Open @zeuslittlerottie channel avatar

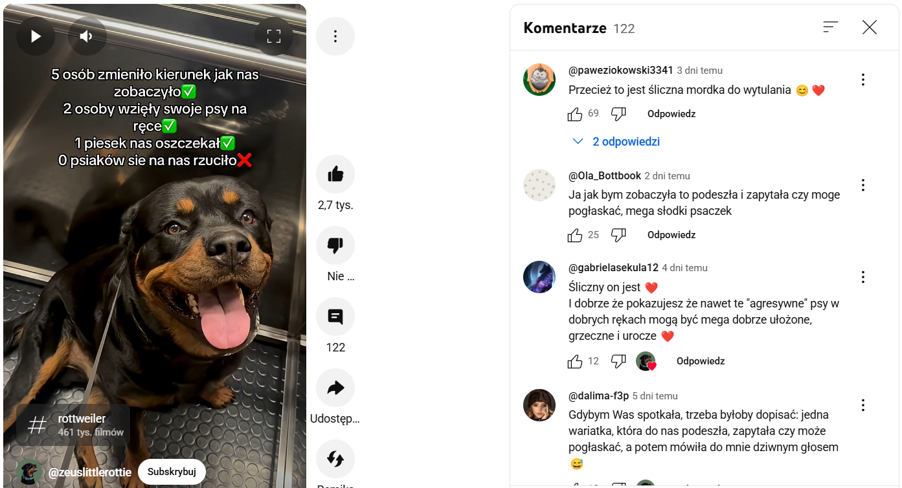[28, 472]
